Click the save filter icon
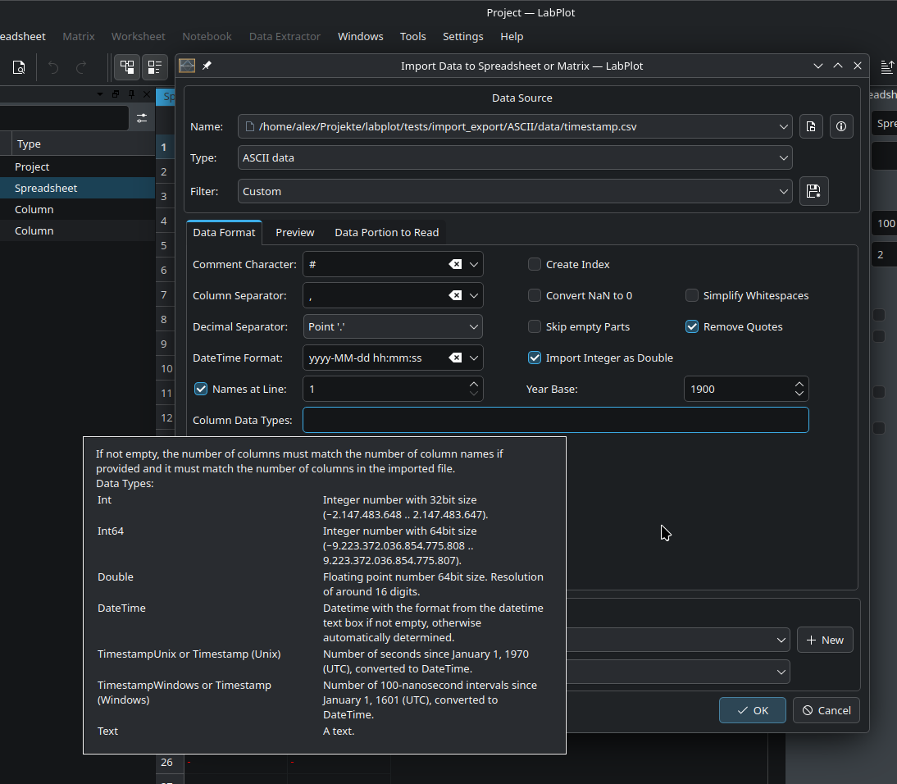Image resolution: width=897 pixels, height=784 pixels. tap(813, 191)
